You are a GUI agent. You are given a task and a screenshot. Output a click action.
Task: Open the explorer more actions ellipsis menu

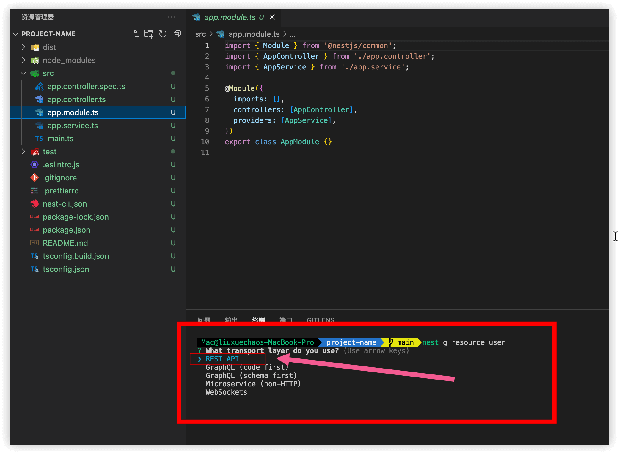click(x=172, y=17)
